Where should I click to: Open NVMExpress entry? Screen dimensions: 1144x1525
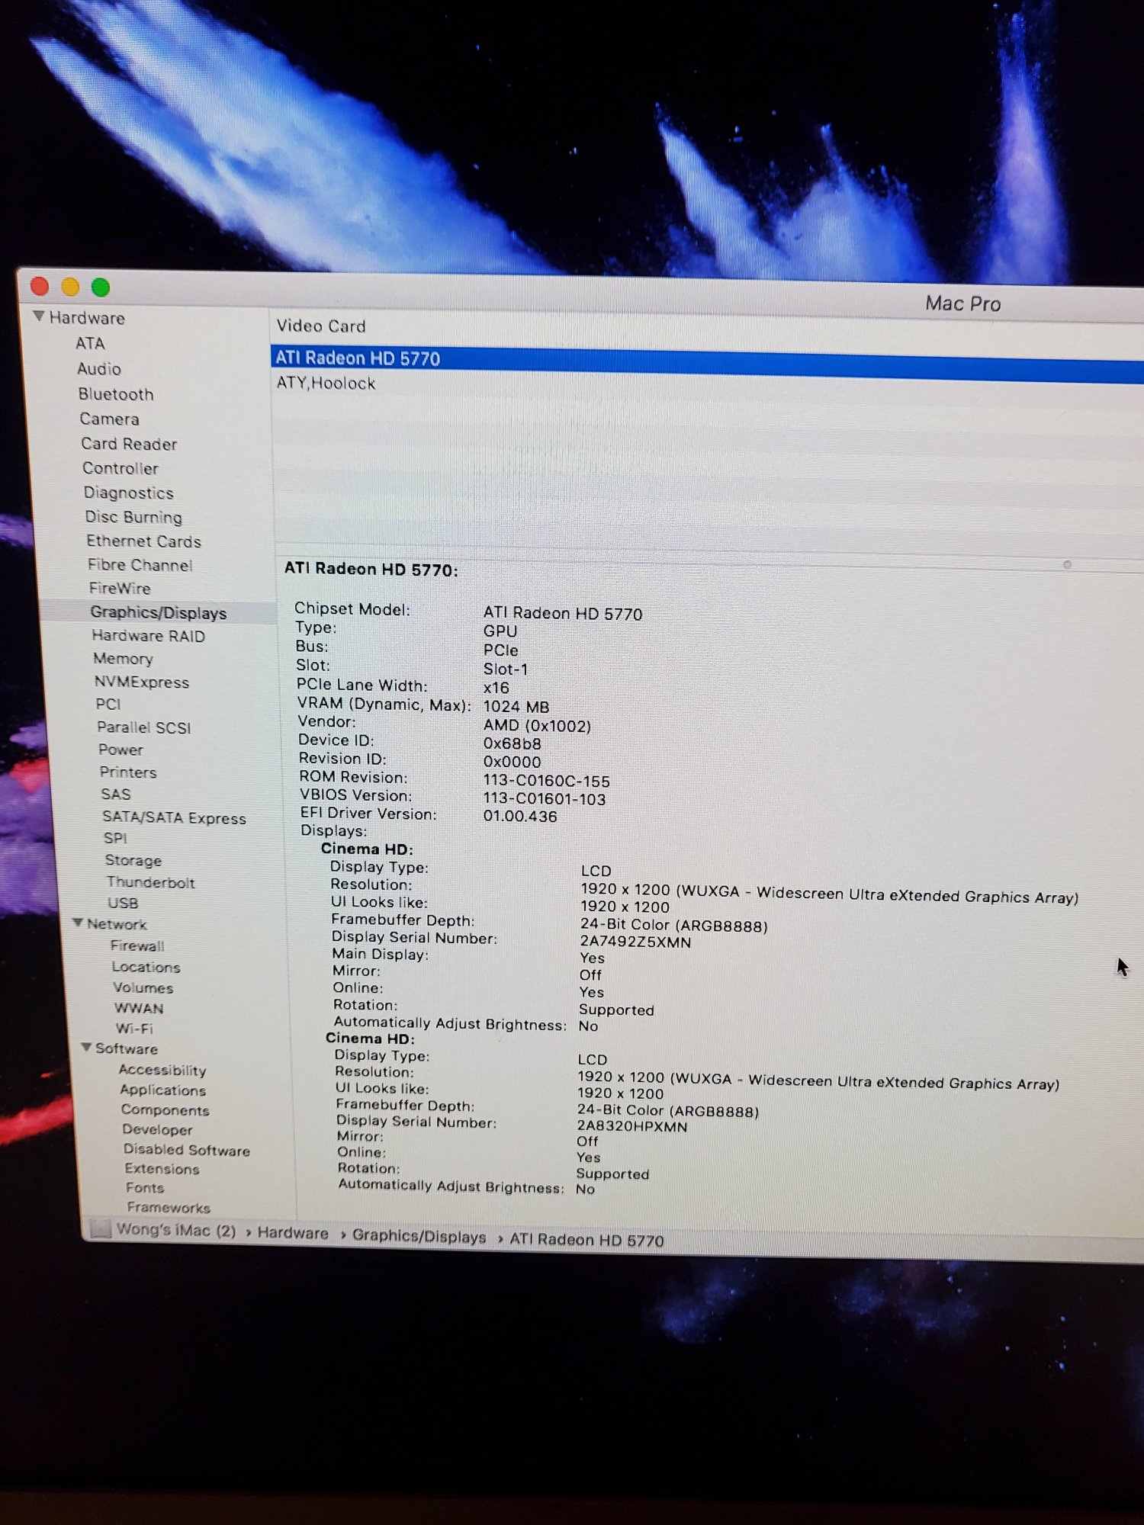142,682
